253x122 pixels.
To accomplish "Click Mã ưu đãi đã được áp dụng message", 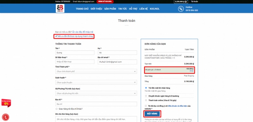I will tap(75, 36).
